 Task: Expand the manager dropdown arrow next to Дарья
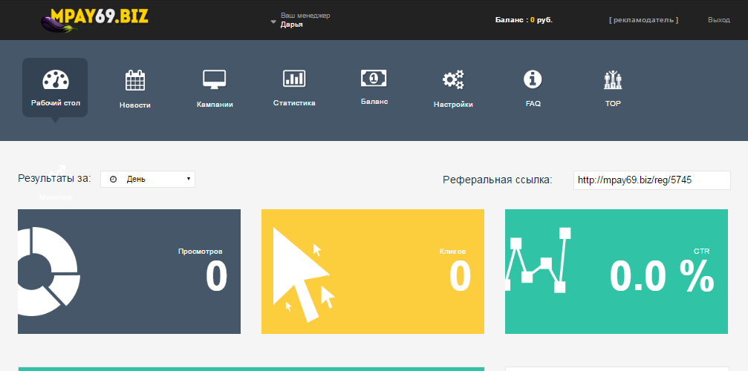pos(273,22)
